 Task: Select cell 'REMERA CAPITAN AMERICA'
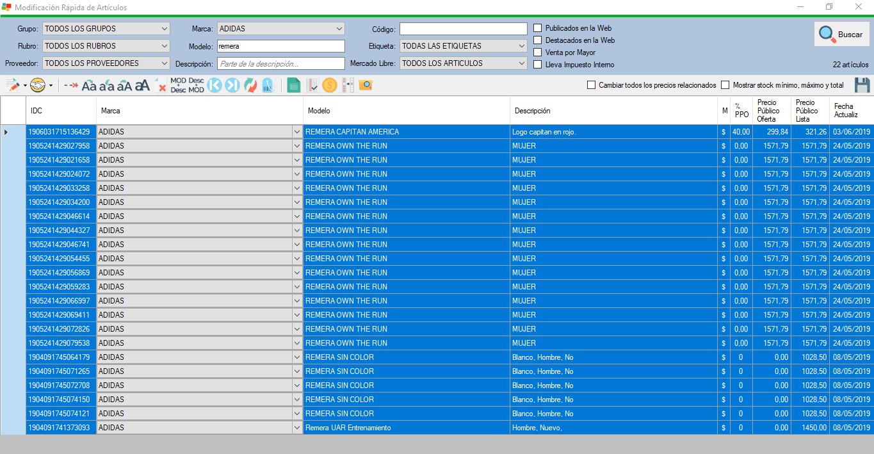(407, 132)
